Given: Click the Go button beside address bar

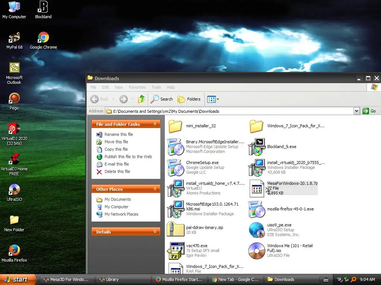Looking at the screenshot, I should coord(369,111).
